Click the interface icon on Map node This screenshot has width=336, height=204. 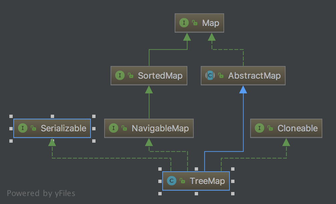point(184,23)
